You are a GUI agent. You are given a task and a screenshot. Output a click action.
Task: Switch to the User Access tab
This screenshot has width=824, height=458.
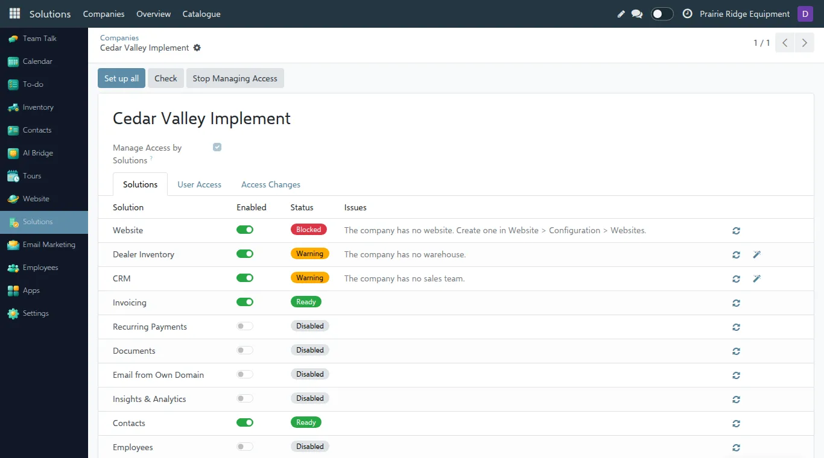tap(199, 184)
